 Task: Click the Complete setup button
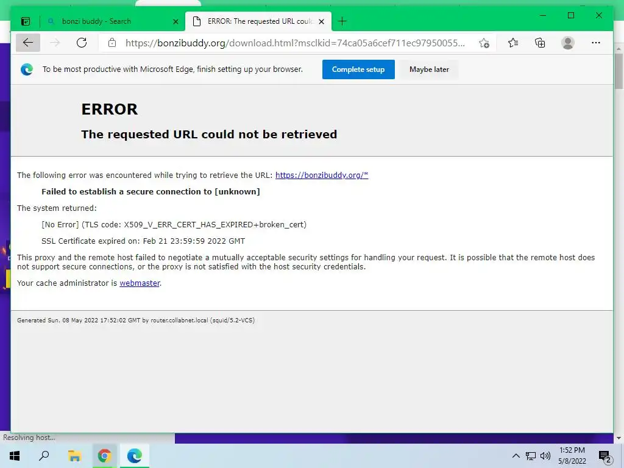click(x=358, y=69)
